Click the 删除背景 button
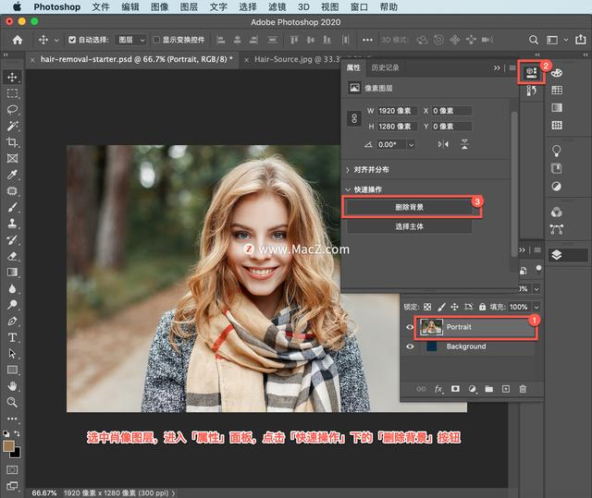 tap(409, 208)
